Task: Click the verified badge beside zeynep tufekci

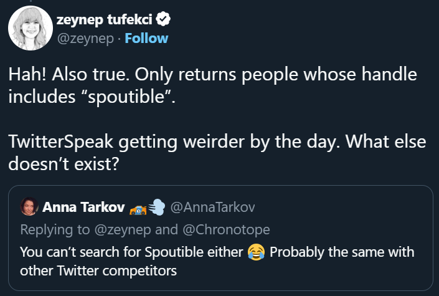Action: click(x=163, y=20)
